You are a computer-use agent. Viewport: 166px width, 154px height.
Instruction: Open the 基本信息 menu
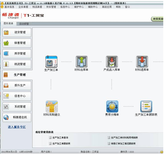pyautogui.click(x=9, y=7)
